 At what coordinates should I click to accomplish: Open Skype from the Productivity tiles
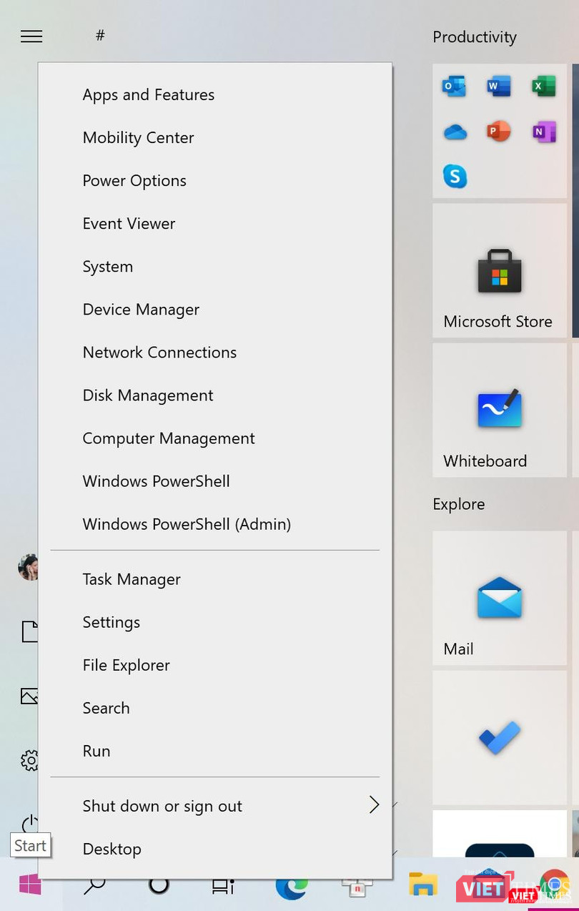(x=455, y=177)
